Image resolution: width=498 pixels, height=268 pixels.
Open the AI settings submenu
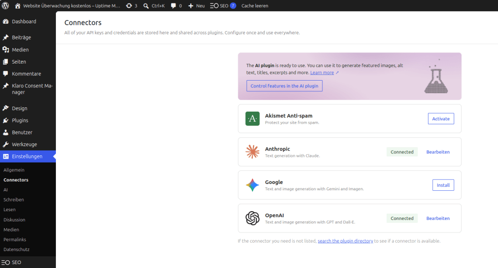(x=6, y=190)
